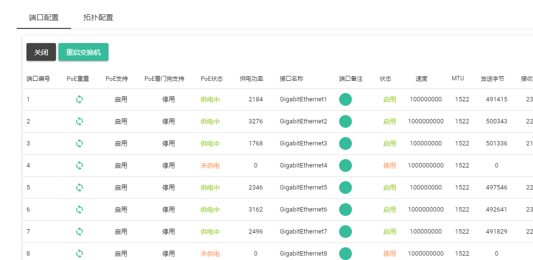Screen dimensions: 533x260
Task: Click PoE reset icon for port 2
Action: 80,121
